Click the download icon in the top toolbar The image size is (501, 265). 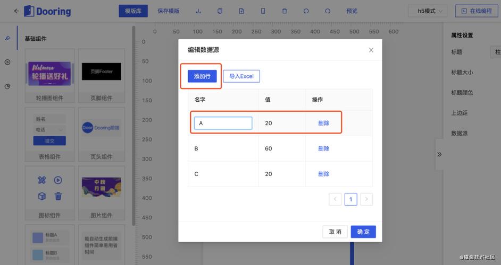(198, 11)
